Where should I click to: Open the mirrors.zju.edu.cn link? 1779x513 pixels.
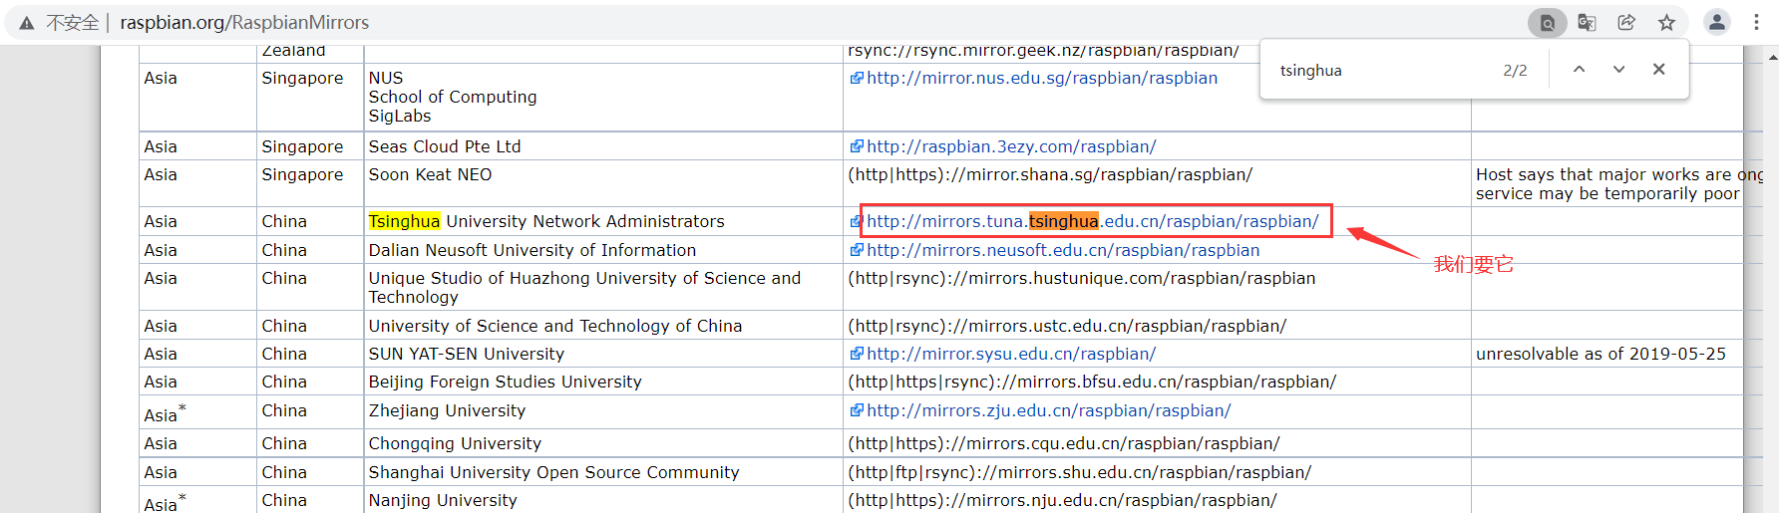(x=1048, y=410)
